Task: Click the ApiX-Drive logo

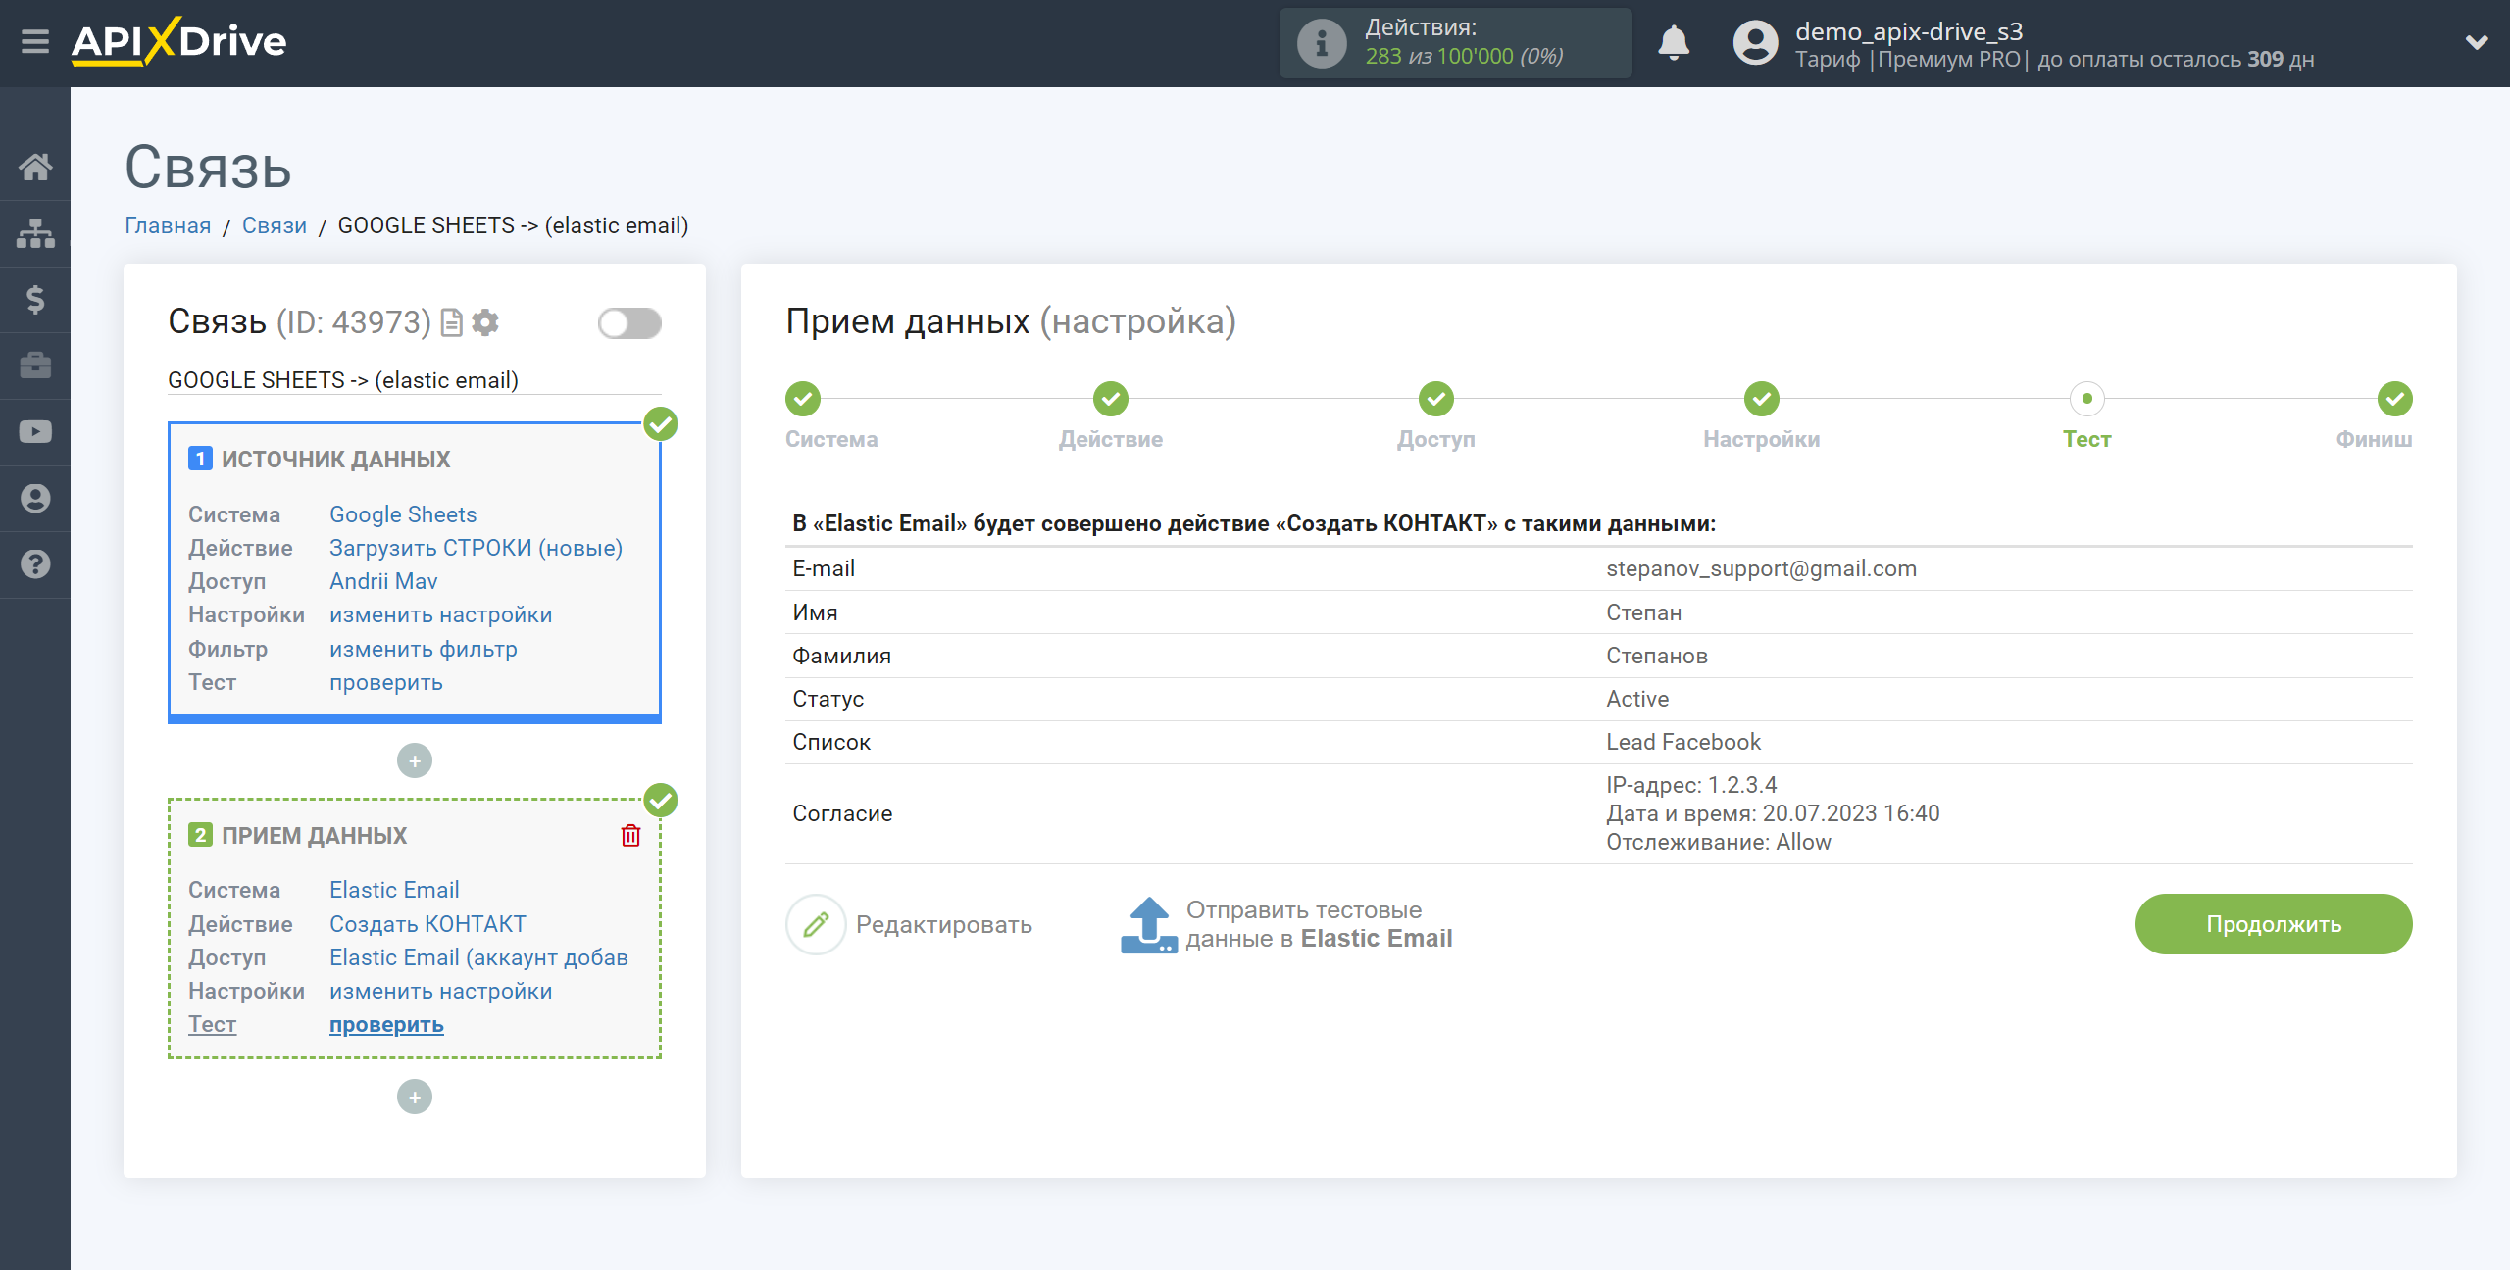Action: click(x=178, y=42)
